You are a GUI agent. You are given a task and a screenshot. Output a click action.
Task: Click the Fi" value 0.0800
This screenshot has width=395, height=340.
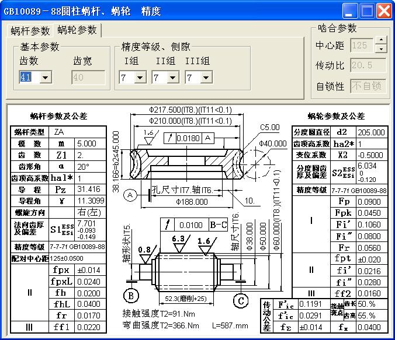369,236
